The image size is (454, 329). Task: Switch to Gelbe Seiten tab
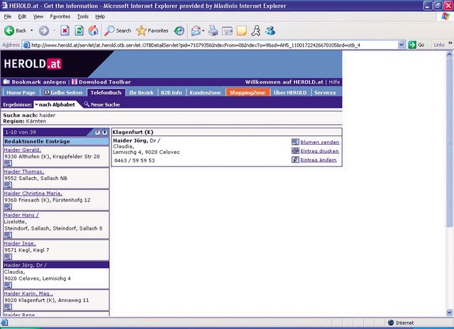(63, 93)
